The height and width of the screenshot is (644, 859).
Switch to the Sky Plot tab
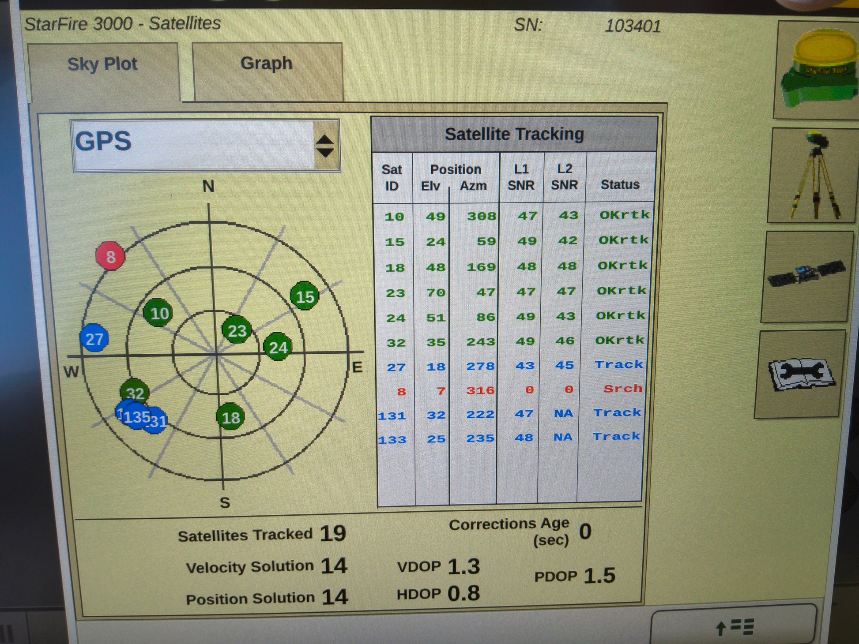pos(102,64)
